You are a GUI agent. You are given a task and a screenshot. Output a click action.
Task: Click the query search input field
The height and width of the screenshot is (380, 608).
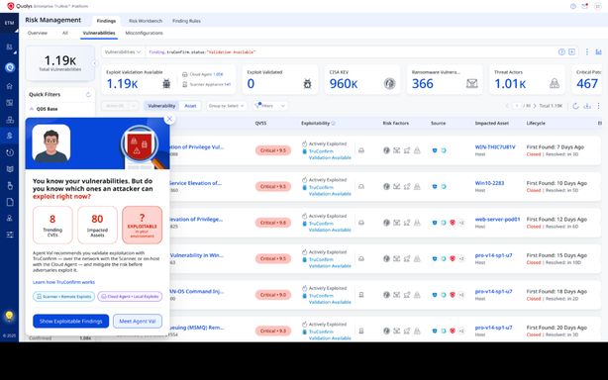(349, 51)
